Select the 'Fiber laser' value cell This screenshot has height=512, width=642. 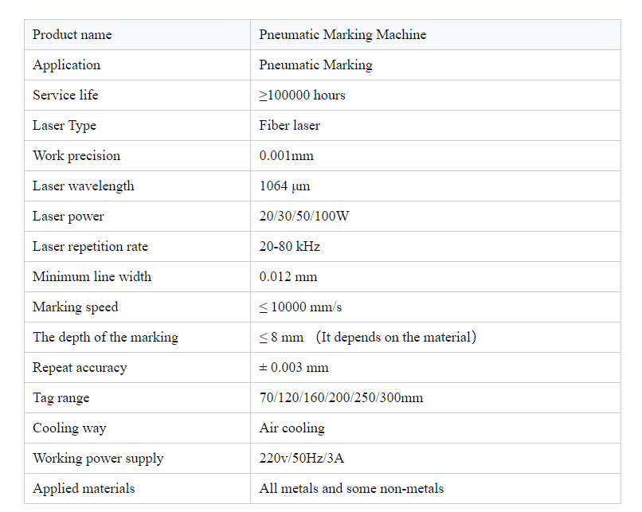tap(435, 125)
